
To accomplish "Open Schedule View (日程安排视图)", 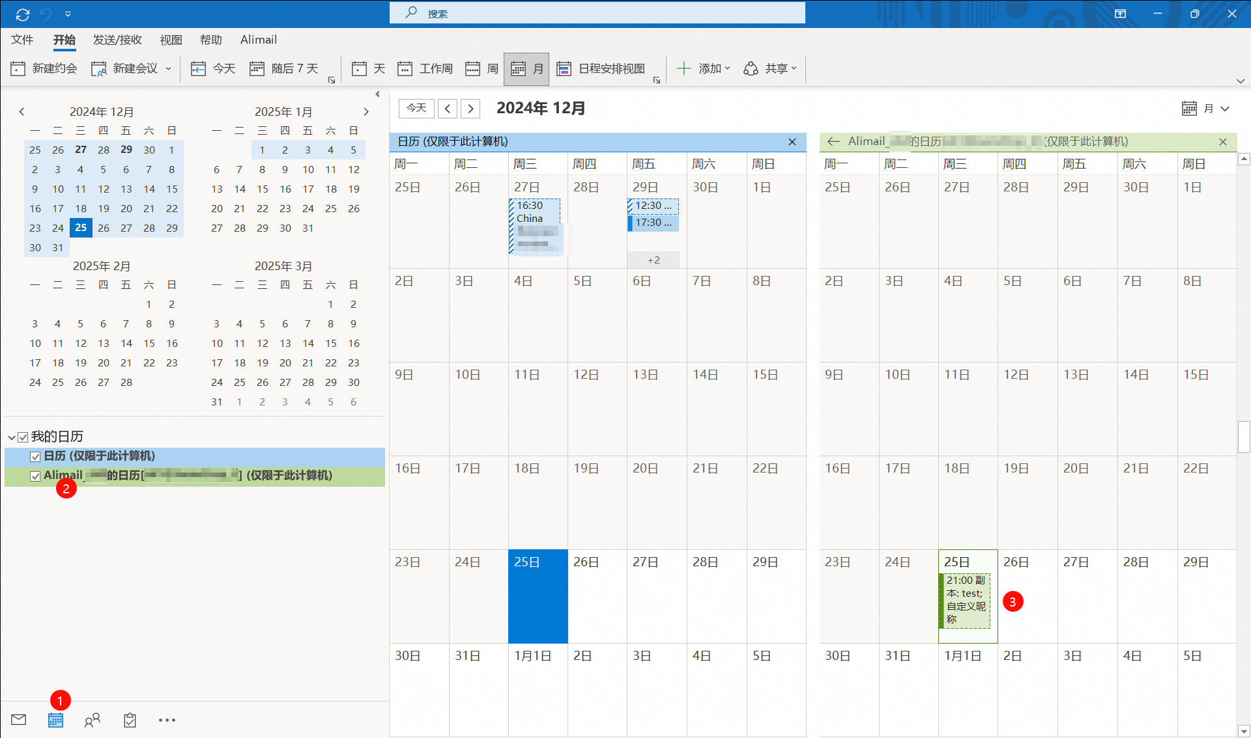I will (601, 68).
